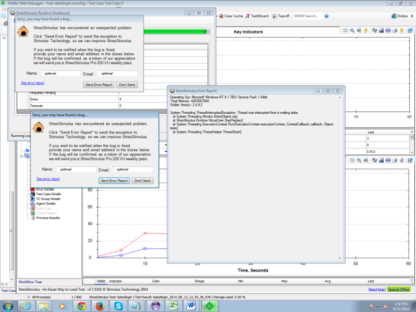Viewport: 416px width, 312px height.
Task: Copy lower graph image icon
Action: [x=374, y=160]
